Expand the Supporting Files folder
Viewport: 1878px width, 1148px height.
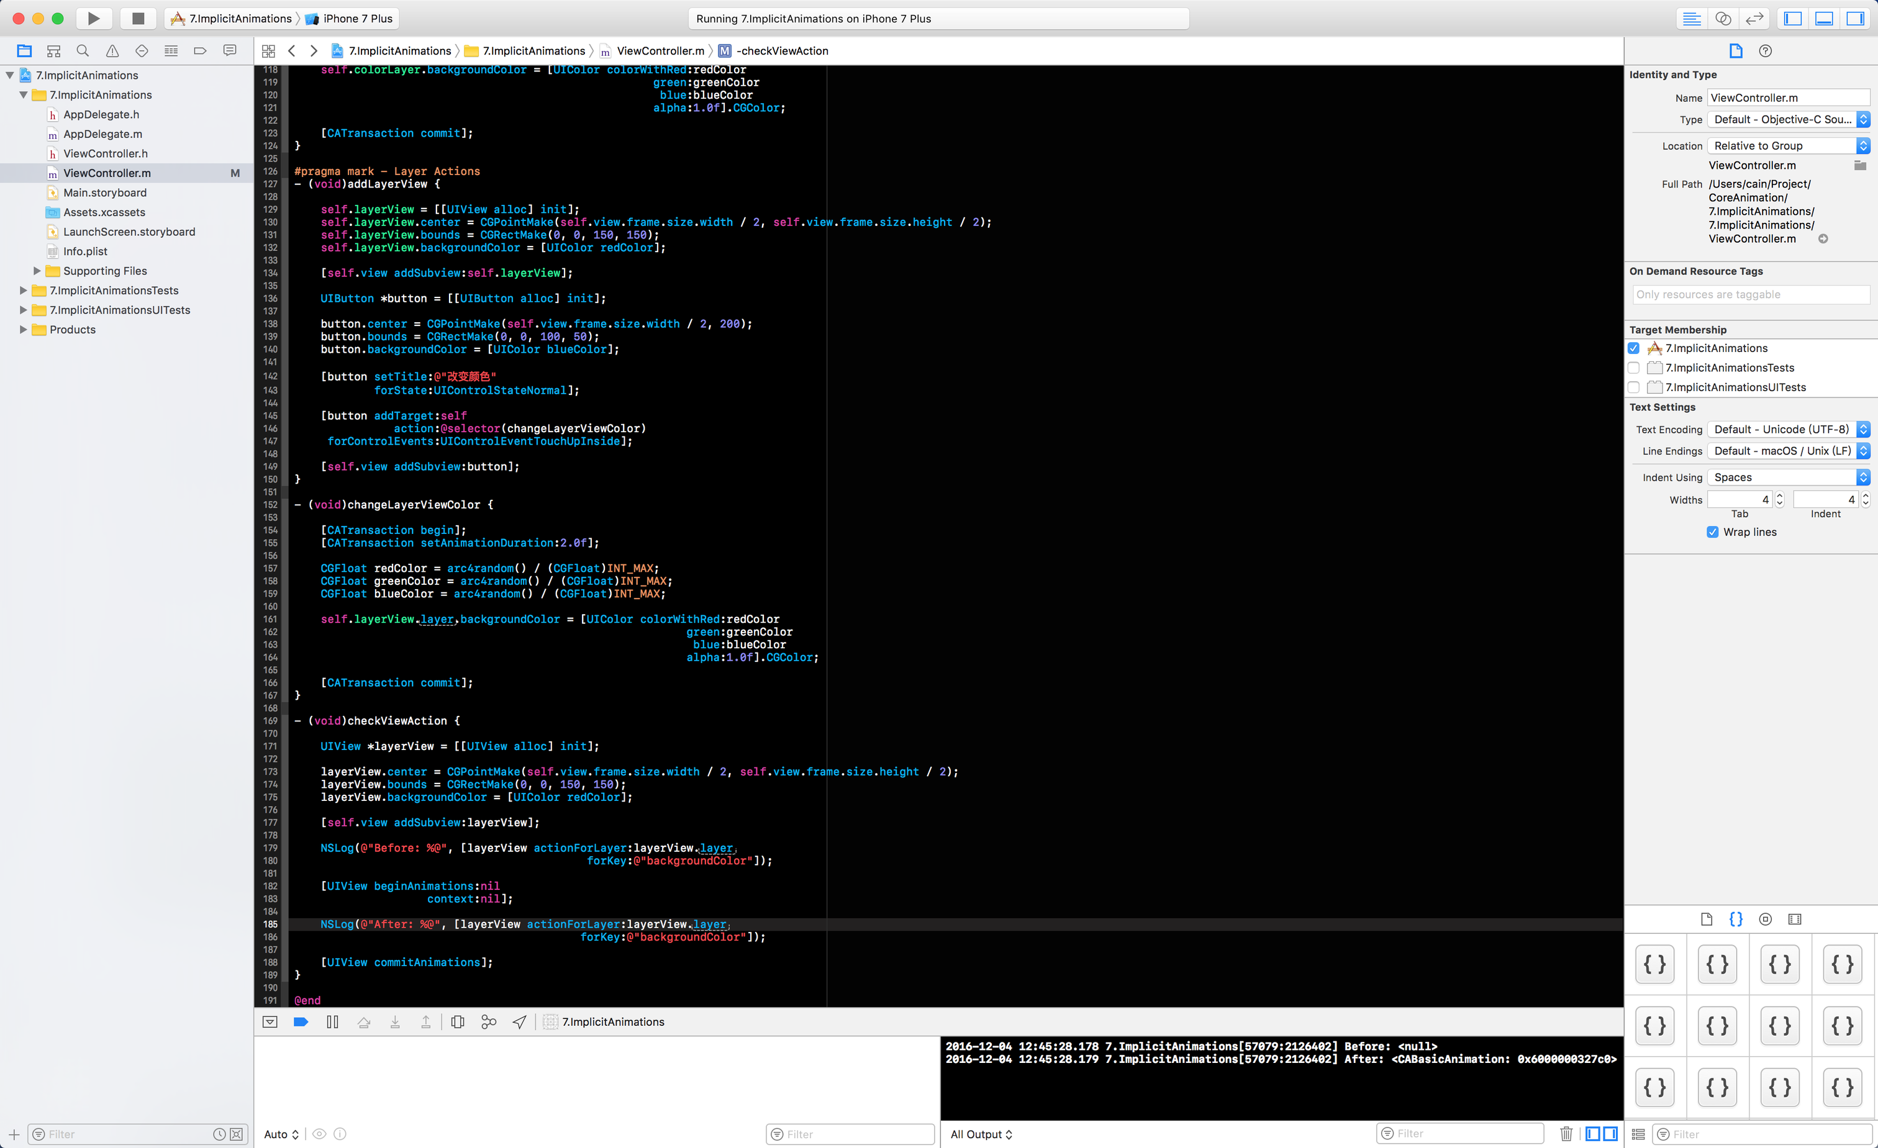pos(37,271)
